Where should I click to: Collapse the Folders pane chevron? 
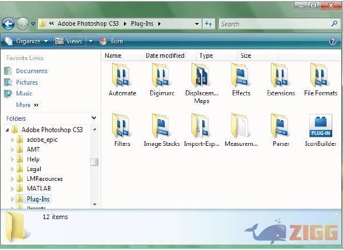(x=94, y=118)
